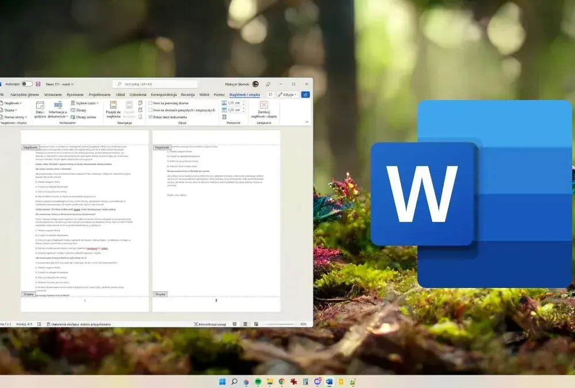This screenshot has width=575, height=388.
Task: Click the header position value field
Action: coord(235,103)
